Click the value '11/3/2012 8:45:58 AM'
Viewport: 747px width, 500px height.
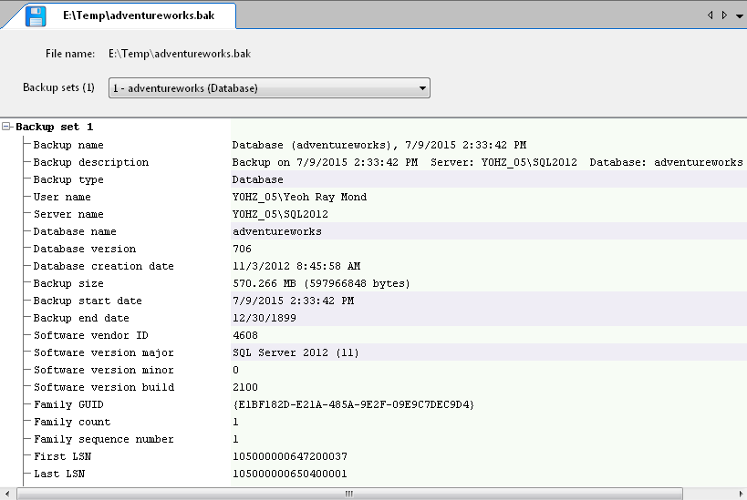tap(296, 266)
